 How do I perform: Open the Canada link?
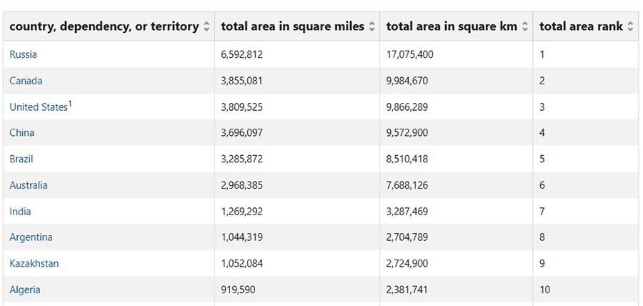(26, 81)
